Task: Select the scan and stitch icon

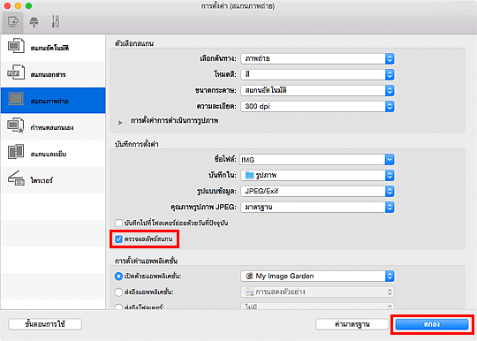Action: click(x=16, y=152)
